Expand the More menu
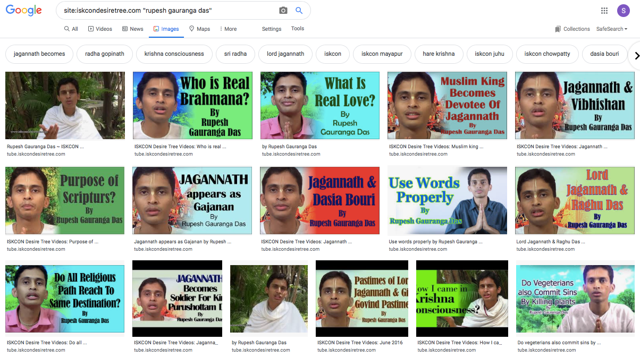This screenshot has height=357, width=640. 229,29
